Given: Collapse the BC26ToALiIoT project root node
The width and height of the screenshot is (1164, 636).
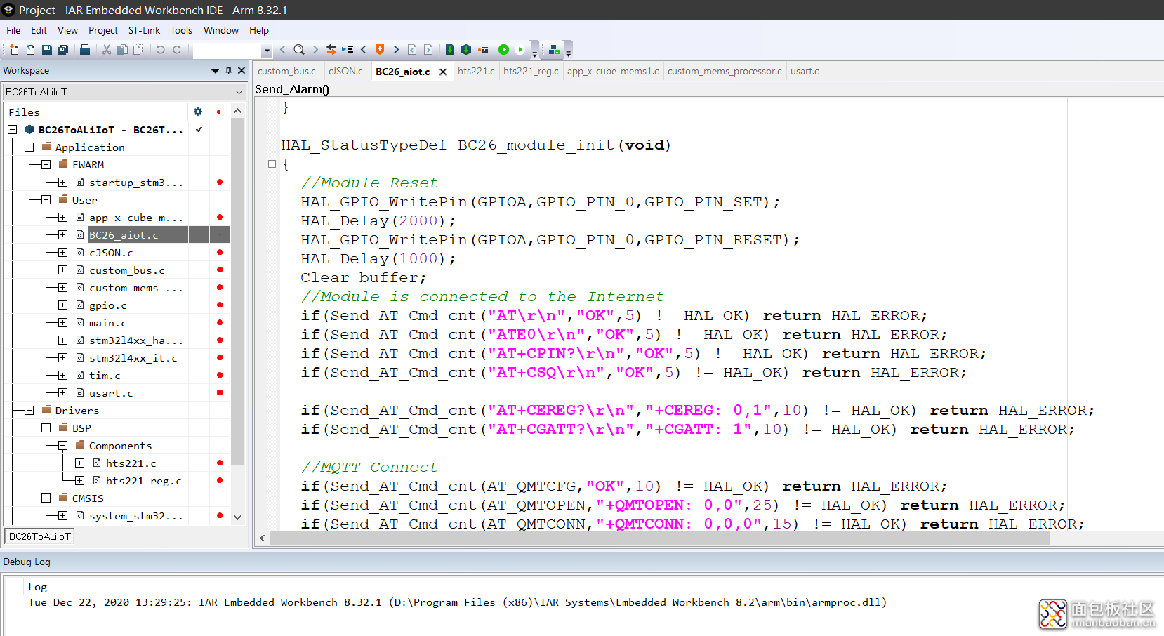Looking at the screenshot, I should pyautogui.click(x=12, y=130).
